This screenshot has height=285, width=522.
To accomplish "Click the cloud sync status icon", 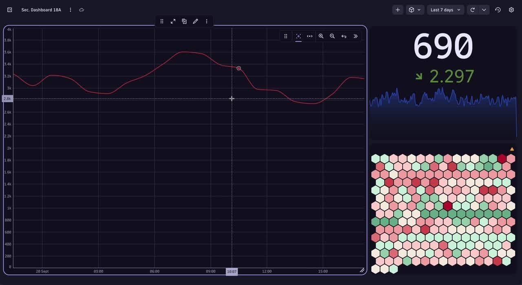I will pyautogui.click(x=82, y=10).
